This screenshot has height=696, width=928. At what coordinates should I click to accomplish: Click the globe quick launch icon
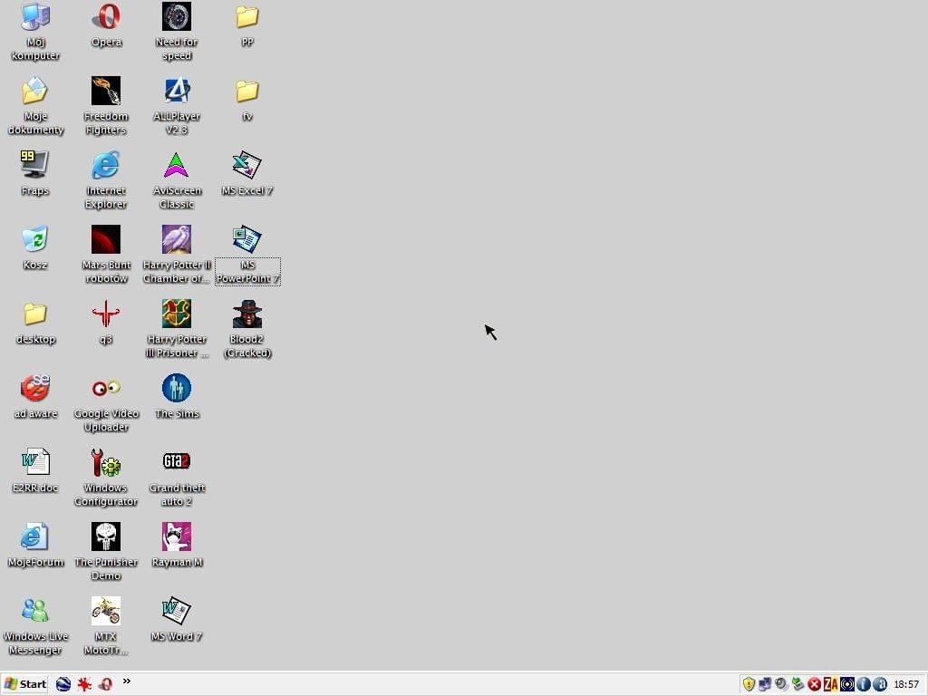pos(63,684)
